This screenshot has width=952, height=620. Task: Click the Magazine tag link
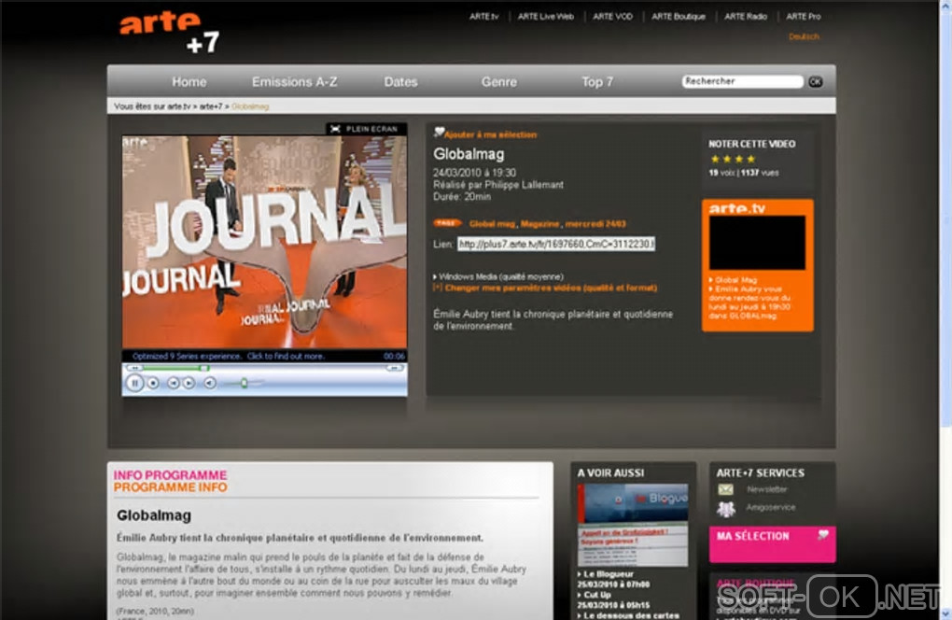pyautogui.click(x=539, y=224)
